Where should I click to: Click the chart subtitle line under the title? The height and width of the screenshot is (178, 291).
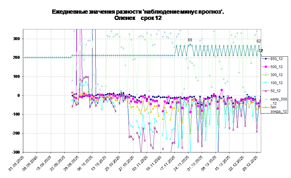point(138,18)
